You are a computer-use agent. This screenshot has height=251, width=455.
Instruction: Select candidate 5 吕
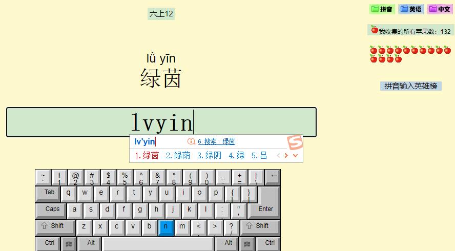coord(259,156)
